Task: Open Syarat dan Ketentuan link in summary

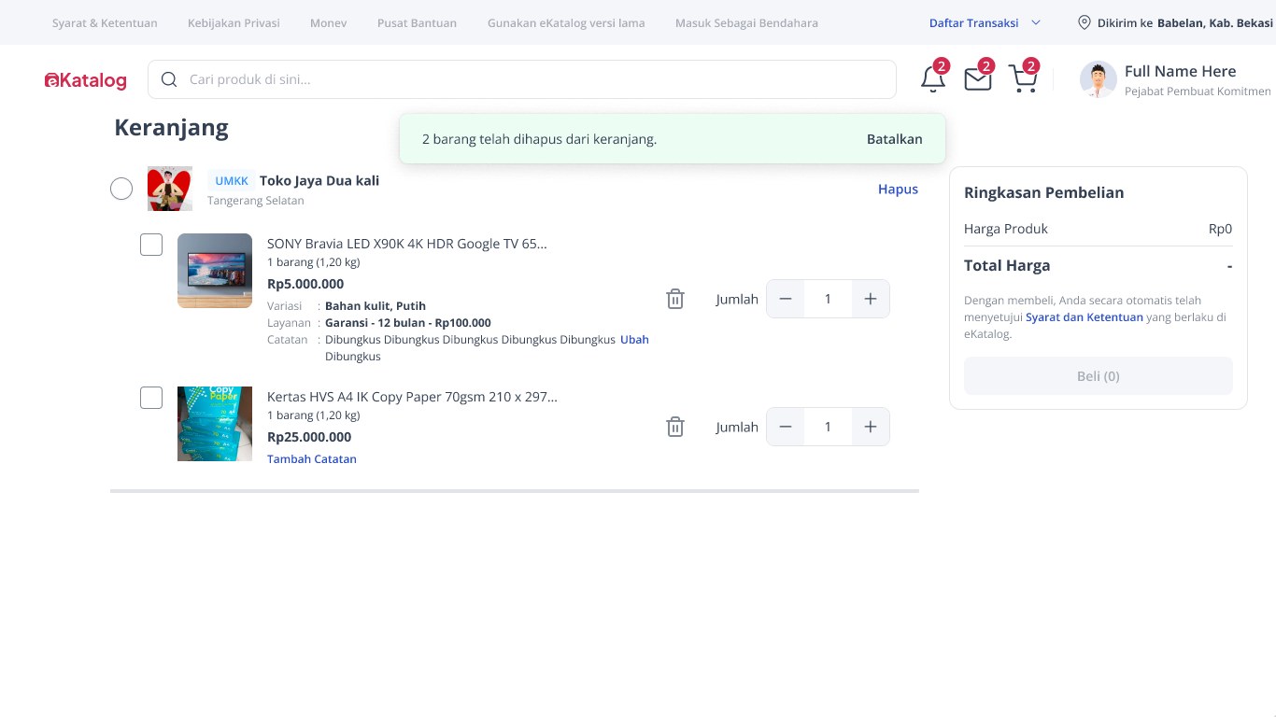Action: pos(1085,317)
